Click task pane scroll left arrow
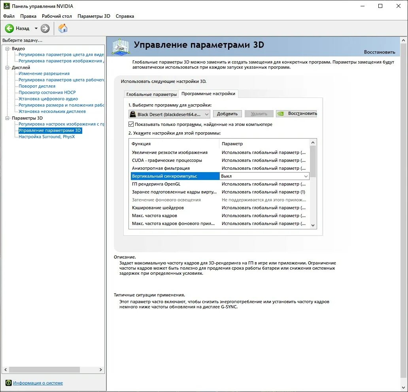408x392 pixels. point(6,369)
